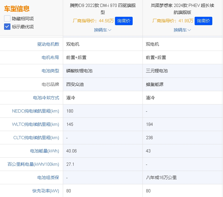
Task: Click the 百公里耗电量 parameter link
Action: click(x=33, y=164)
